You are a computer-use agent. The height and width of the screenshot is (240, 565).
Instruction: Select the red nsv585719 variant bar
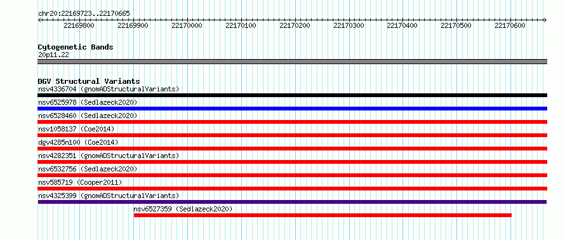[x=293, y=189]
